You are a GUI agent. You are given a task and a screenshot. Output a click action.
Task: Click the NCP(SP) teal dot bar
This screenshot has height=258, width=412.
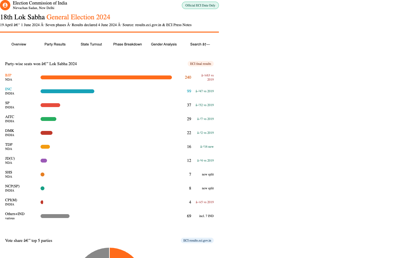pos(42,188)
